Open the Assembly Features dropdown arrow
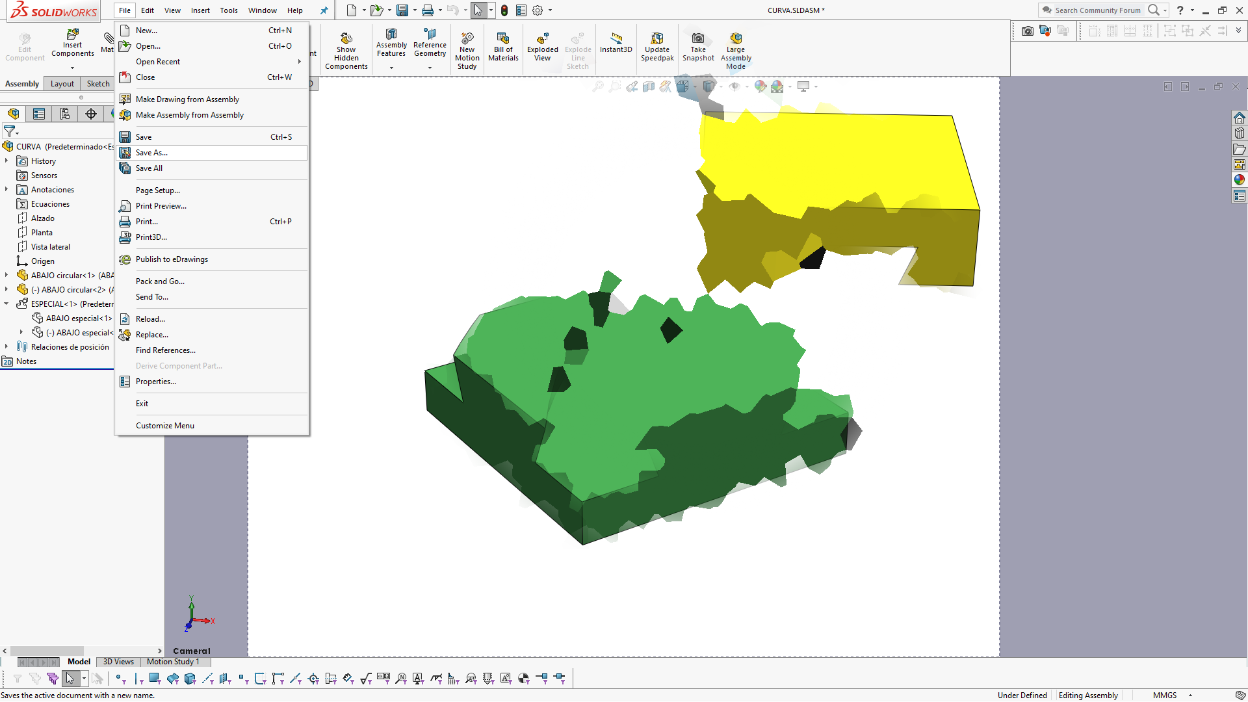The width and height of the screenshot is (1248, 702). click(x=391, y=68)
